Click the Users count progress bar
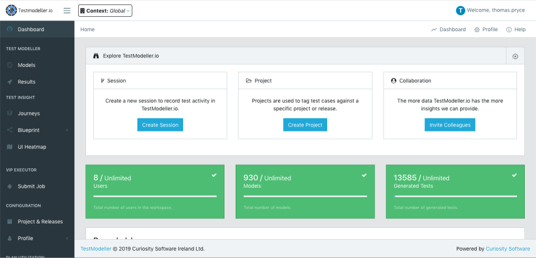 155,196
